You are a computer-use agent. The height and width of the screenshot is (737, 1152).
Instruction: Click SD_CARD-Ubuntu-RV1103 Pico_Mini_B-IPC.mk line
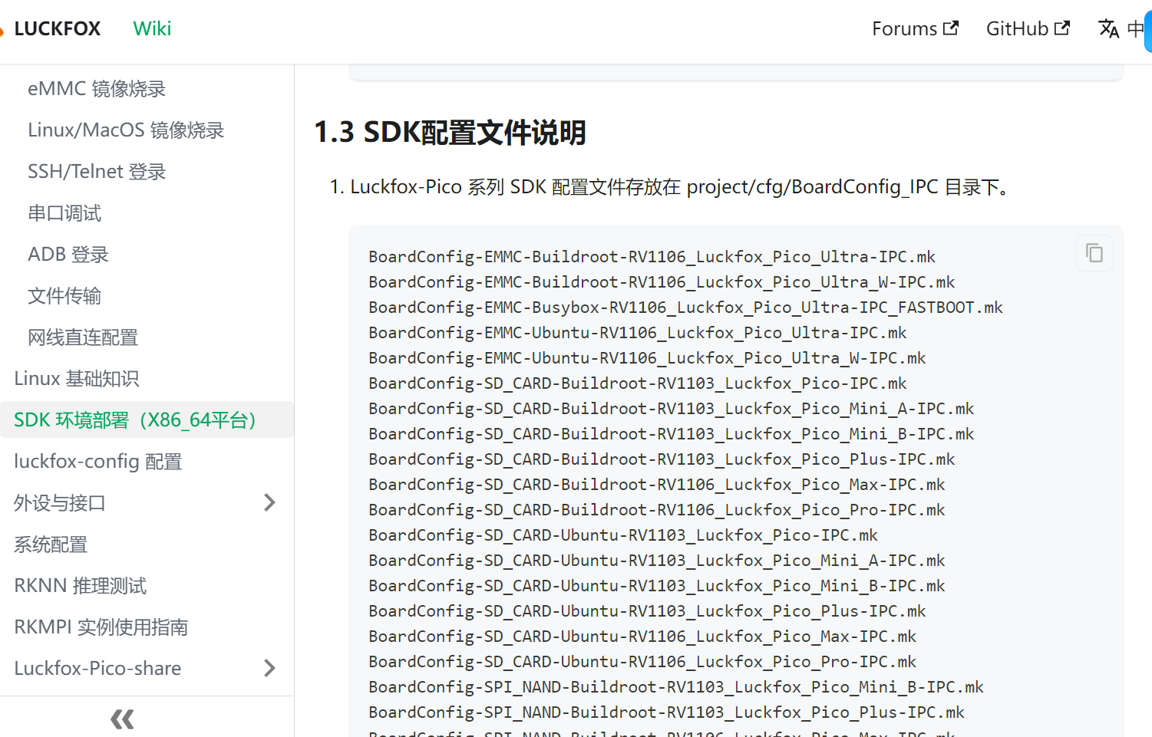click(x=657, y=586)
